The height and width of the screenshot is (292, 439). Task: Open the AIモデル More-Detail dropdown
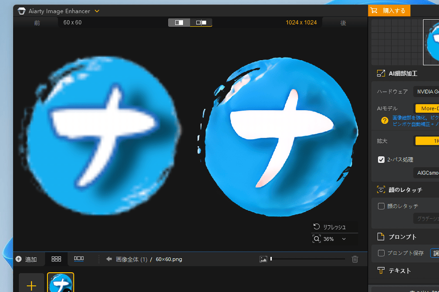[427, 108]
